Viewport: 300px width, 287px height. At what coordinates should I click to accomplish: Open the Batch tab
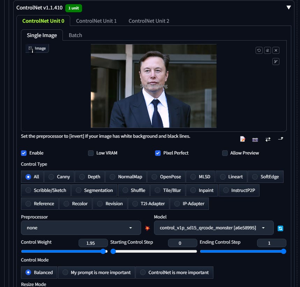(75, 35)
